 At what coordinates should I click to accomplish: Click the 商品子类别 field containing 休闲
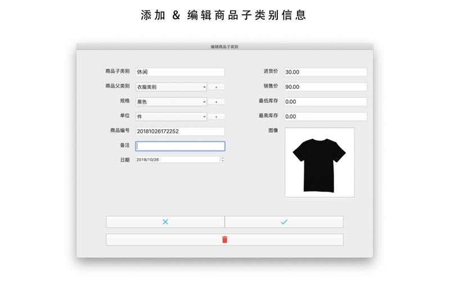(x=180, y=72)
